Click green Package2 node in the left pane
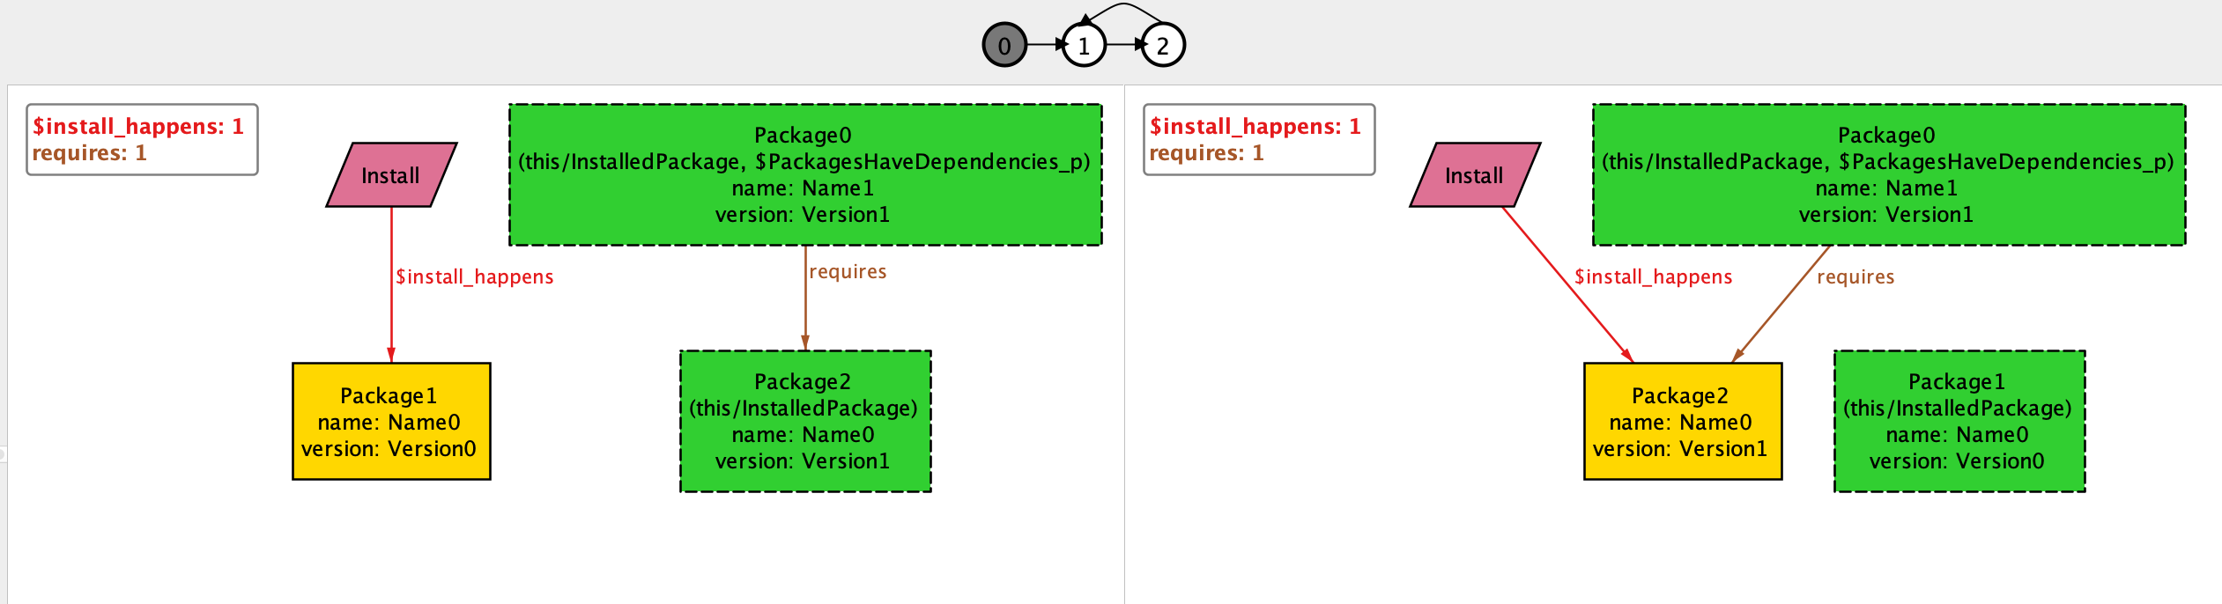 805,422
